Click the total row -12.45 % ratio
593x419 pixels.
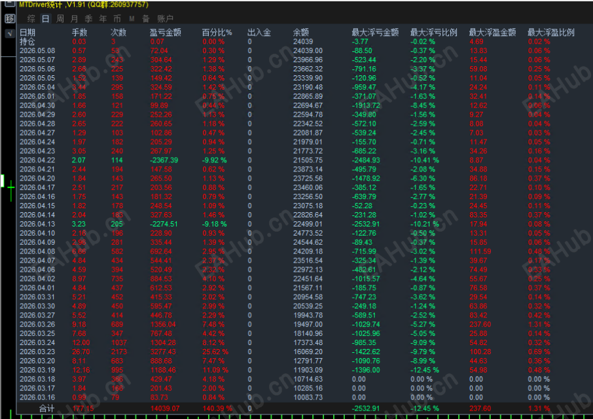425,409
